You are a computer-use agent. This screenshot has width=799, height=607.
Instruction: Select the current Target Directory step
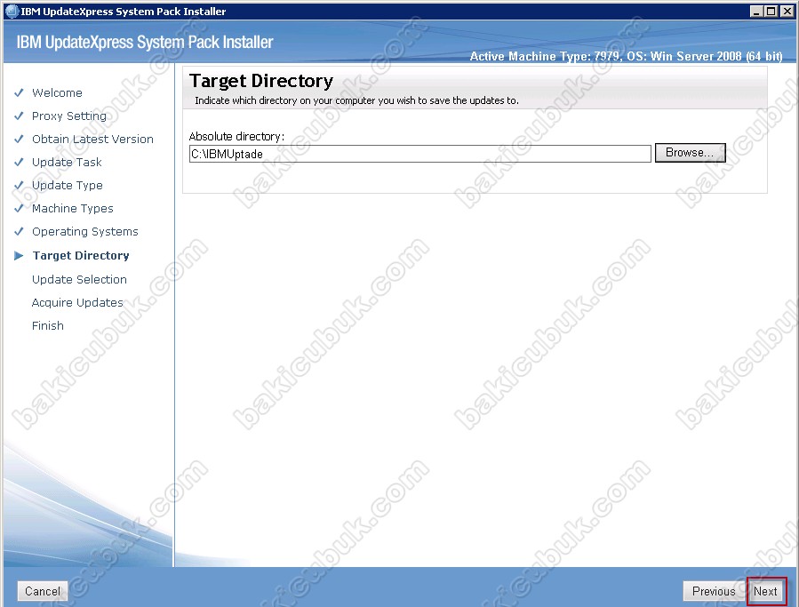pos(81,255)
